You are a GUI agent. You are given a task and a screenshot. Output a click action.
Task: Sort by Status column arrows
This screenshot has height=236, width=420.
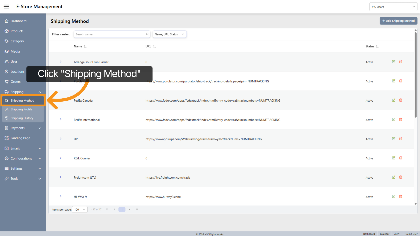point(377,47)
